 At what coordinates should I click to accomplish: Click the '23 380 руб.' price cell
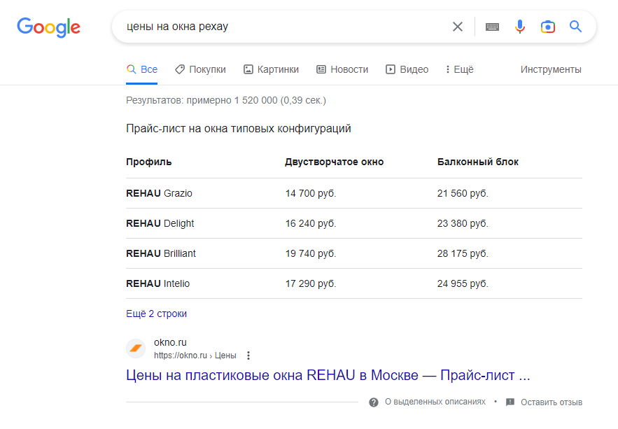click(463, 223)
